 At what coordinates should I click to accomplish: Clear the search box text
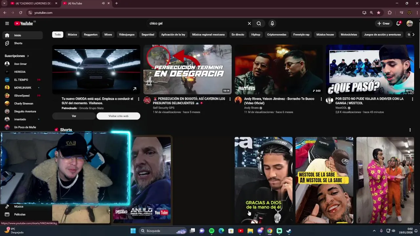[249, 23]
